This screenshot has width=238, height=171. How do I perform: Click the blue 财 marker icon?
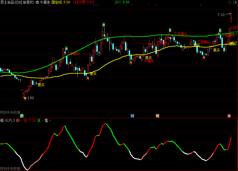(132, 116)
